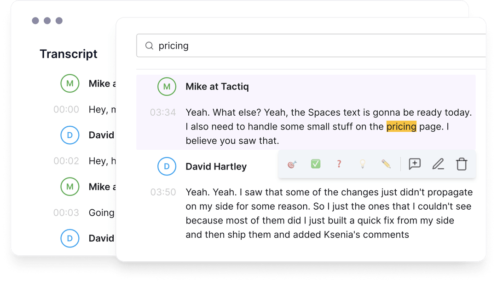Tag the highlight with the pencil emoji
This screenshot has height=283, width=497.
[386, 164]
